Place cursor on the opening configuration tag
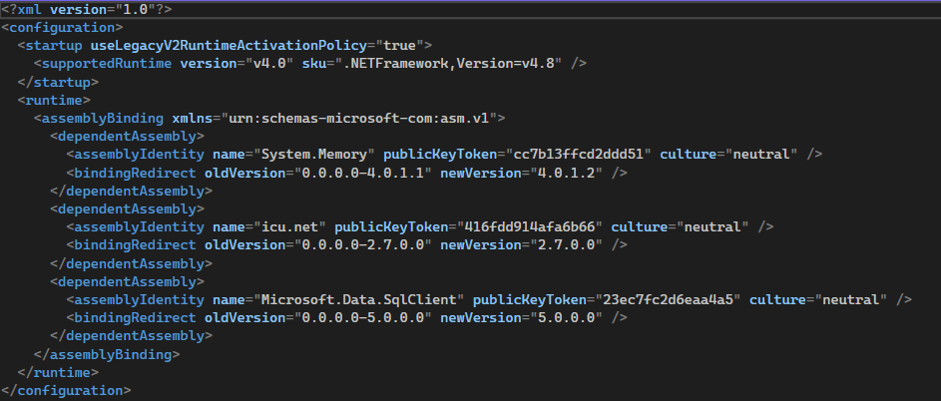Viewport: 941px width, 401px height. click(62, 27)
